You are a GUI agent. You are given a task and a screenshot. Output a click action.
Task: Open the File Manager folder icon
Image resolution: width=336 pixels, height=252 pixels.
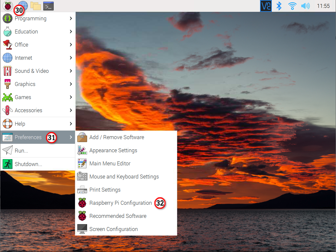click(36, 6)
